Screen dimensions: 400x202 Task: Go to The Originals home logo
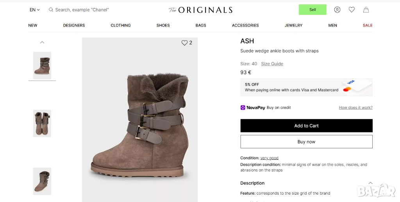[x=200, y=10]
